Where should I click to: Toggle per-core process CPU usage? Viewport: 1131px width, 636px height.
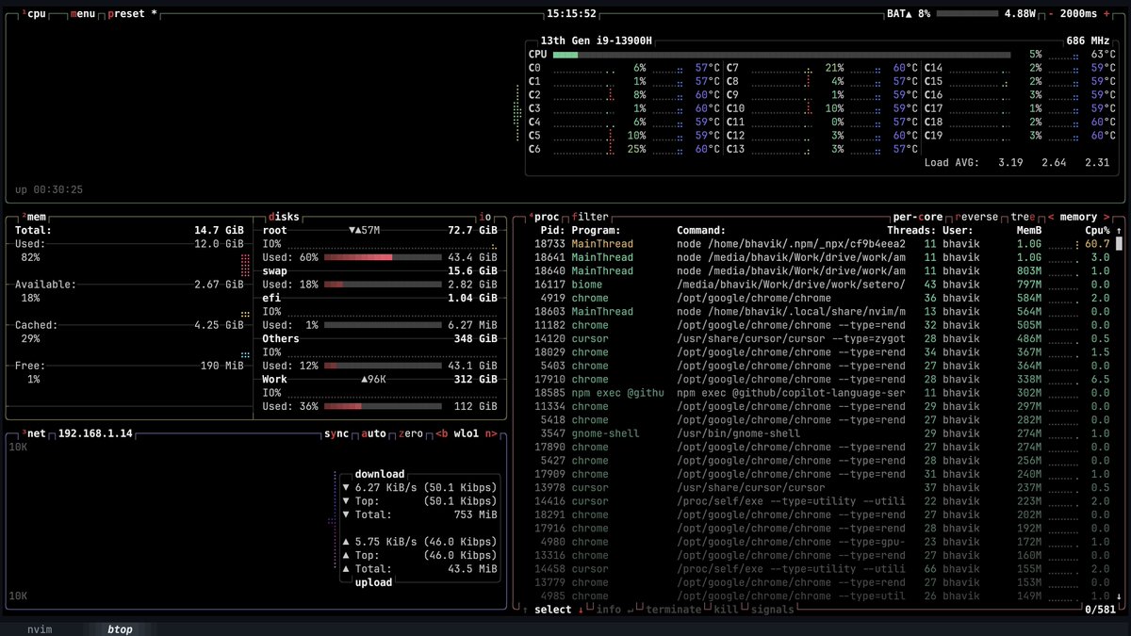(x=920, y=217)
